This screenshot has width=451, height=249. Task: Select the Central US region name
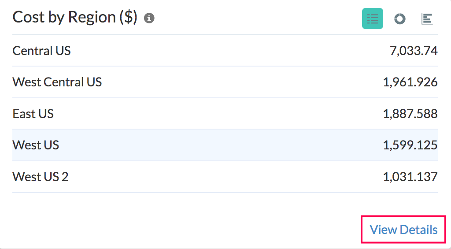point(41,51)
